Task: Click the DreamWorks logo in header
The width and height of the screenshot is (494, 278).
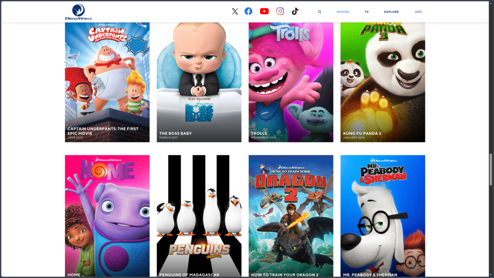Action: point(78,12)
